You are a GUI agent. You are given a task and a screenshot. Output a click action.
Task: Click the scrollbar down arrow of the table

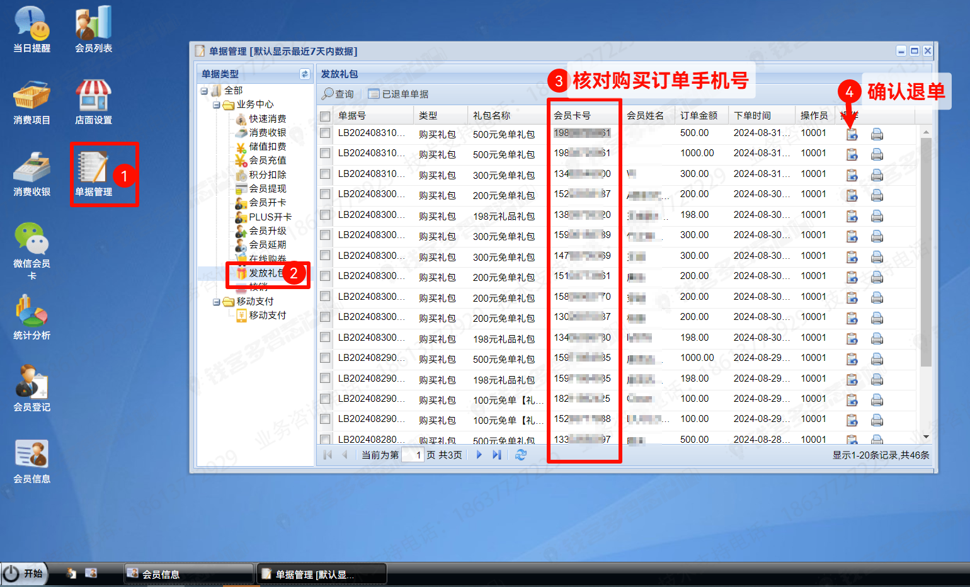pos(926,436)
